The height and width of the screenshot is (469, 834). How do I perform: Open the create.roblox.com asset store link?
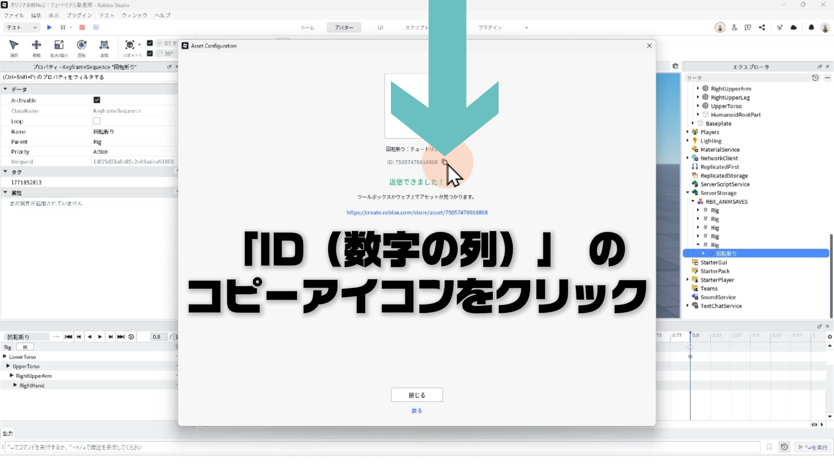click(x=417, y=212)
